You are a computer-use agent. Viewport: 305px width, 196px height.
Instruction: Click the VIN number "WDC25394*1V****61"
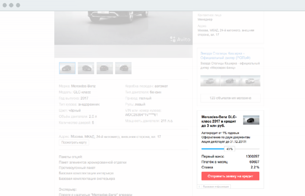[141, 115]
